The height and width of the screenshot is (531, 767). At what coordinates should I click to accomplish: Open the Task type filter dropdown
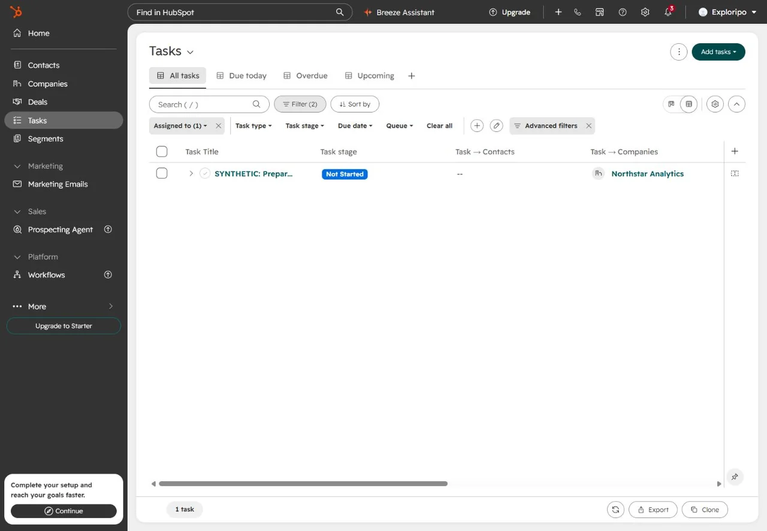click(x=253, y=126)
